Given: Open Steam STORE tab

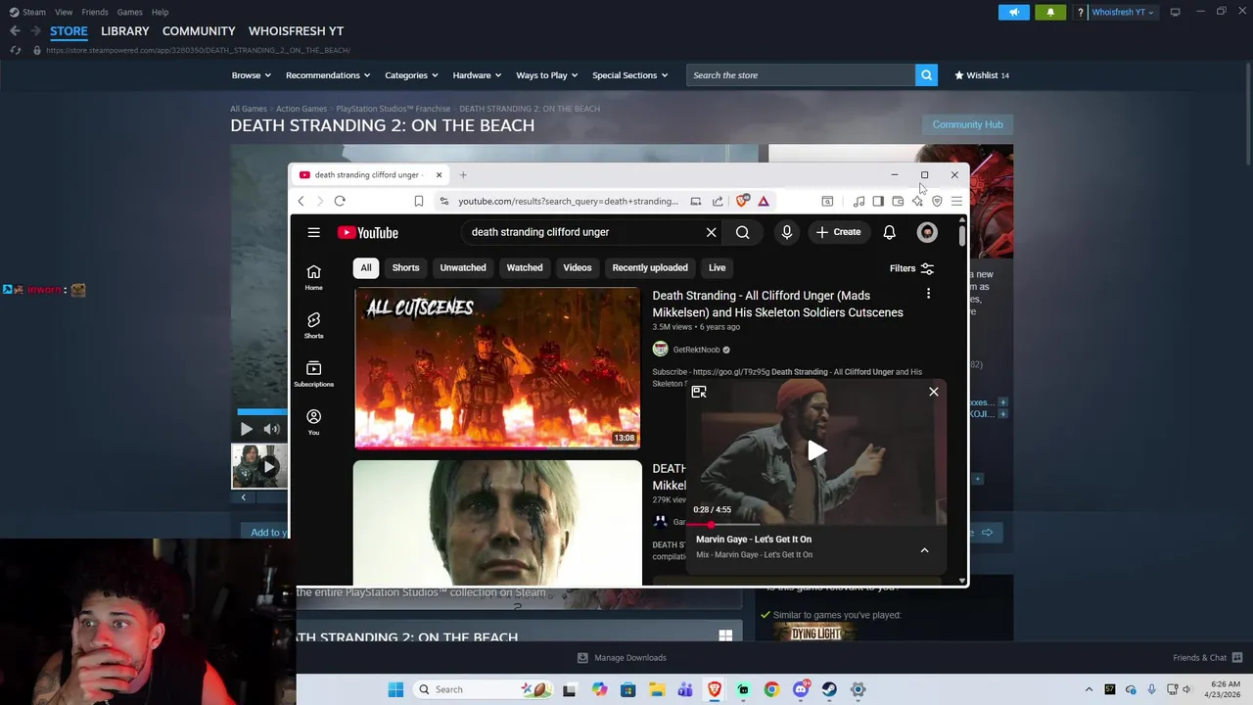Looking at the screenshot, I should 69,31.
